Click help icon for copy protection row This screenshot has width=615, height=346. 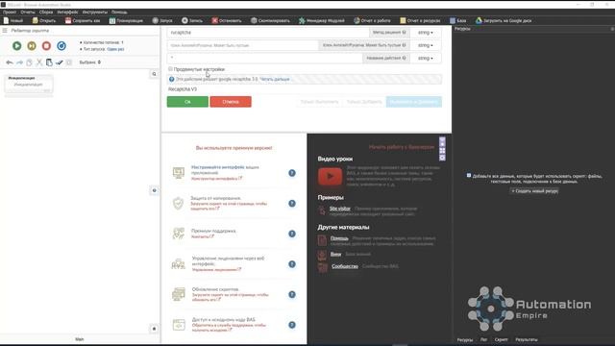292,203
